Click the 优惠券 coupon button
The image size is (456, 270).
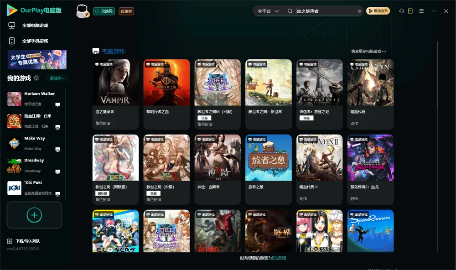(126, 11)
